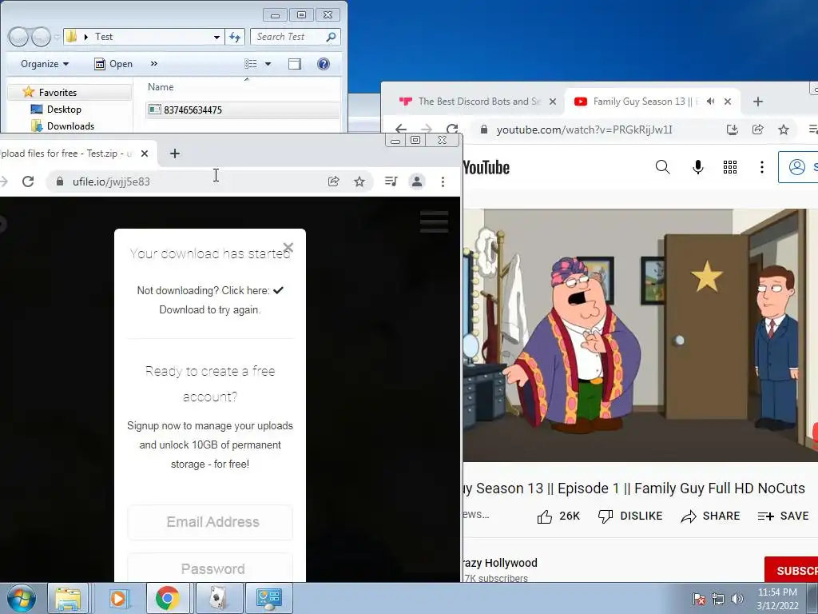Image resolution: width=818 pixels, height=614 pixels.
Task: Open Chrome from the taskbar
Action: [168, 598]
